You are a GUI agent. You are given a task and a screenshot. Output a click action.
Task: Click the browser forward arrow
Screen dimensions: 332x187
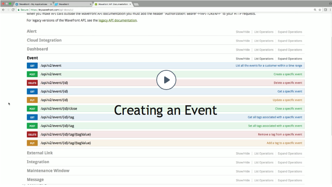[x=8, y=10]
